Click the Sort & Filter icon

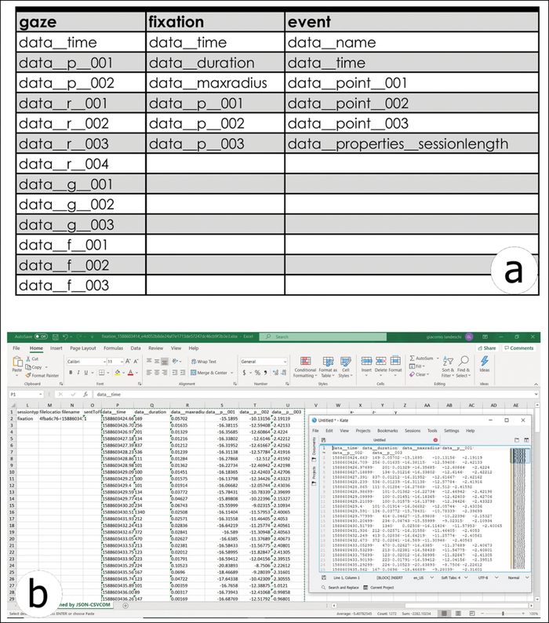tap(448, 361)
